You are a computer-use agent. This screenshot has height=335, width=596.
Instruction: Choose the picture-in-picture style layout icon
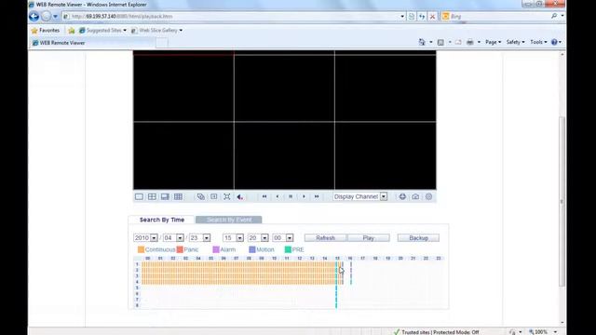(x=165, y=196)
